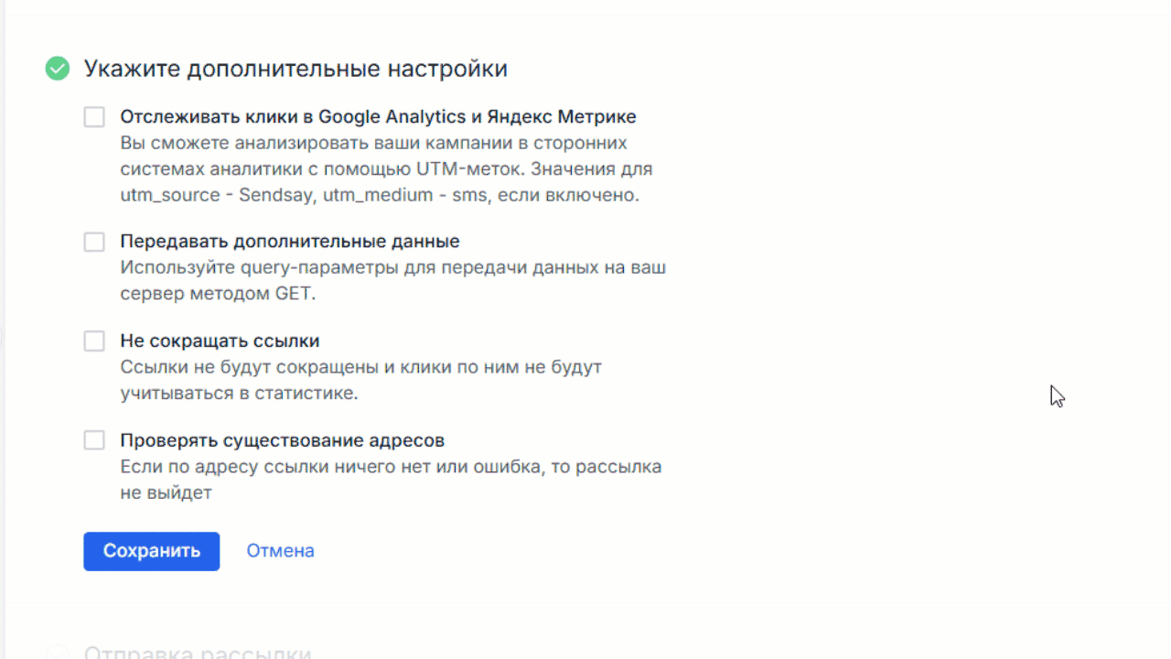The image size is (1171, 659).
Task: Click the query-параметры description text
Action: pyautogui.click(x=392, y=268)
